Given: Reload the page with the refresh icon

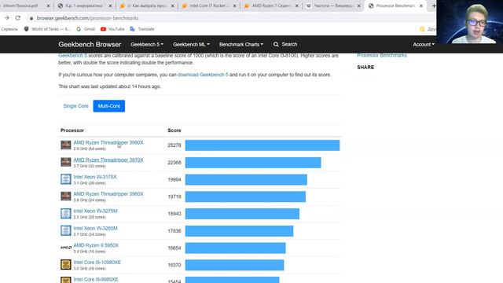Looking at the screenshot, I should [18, 18].
